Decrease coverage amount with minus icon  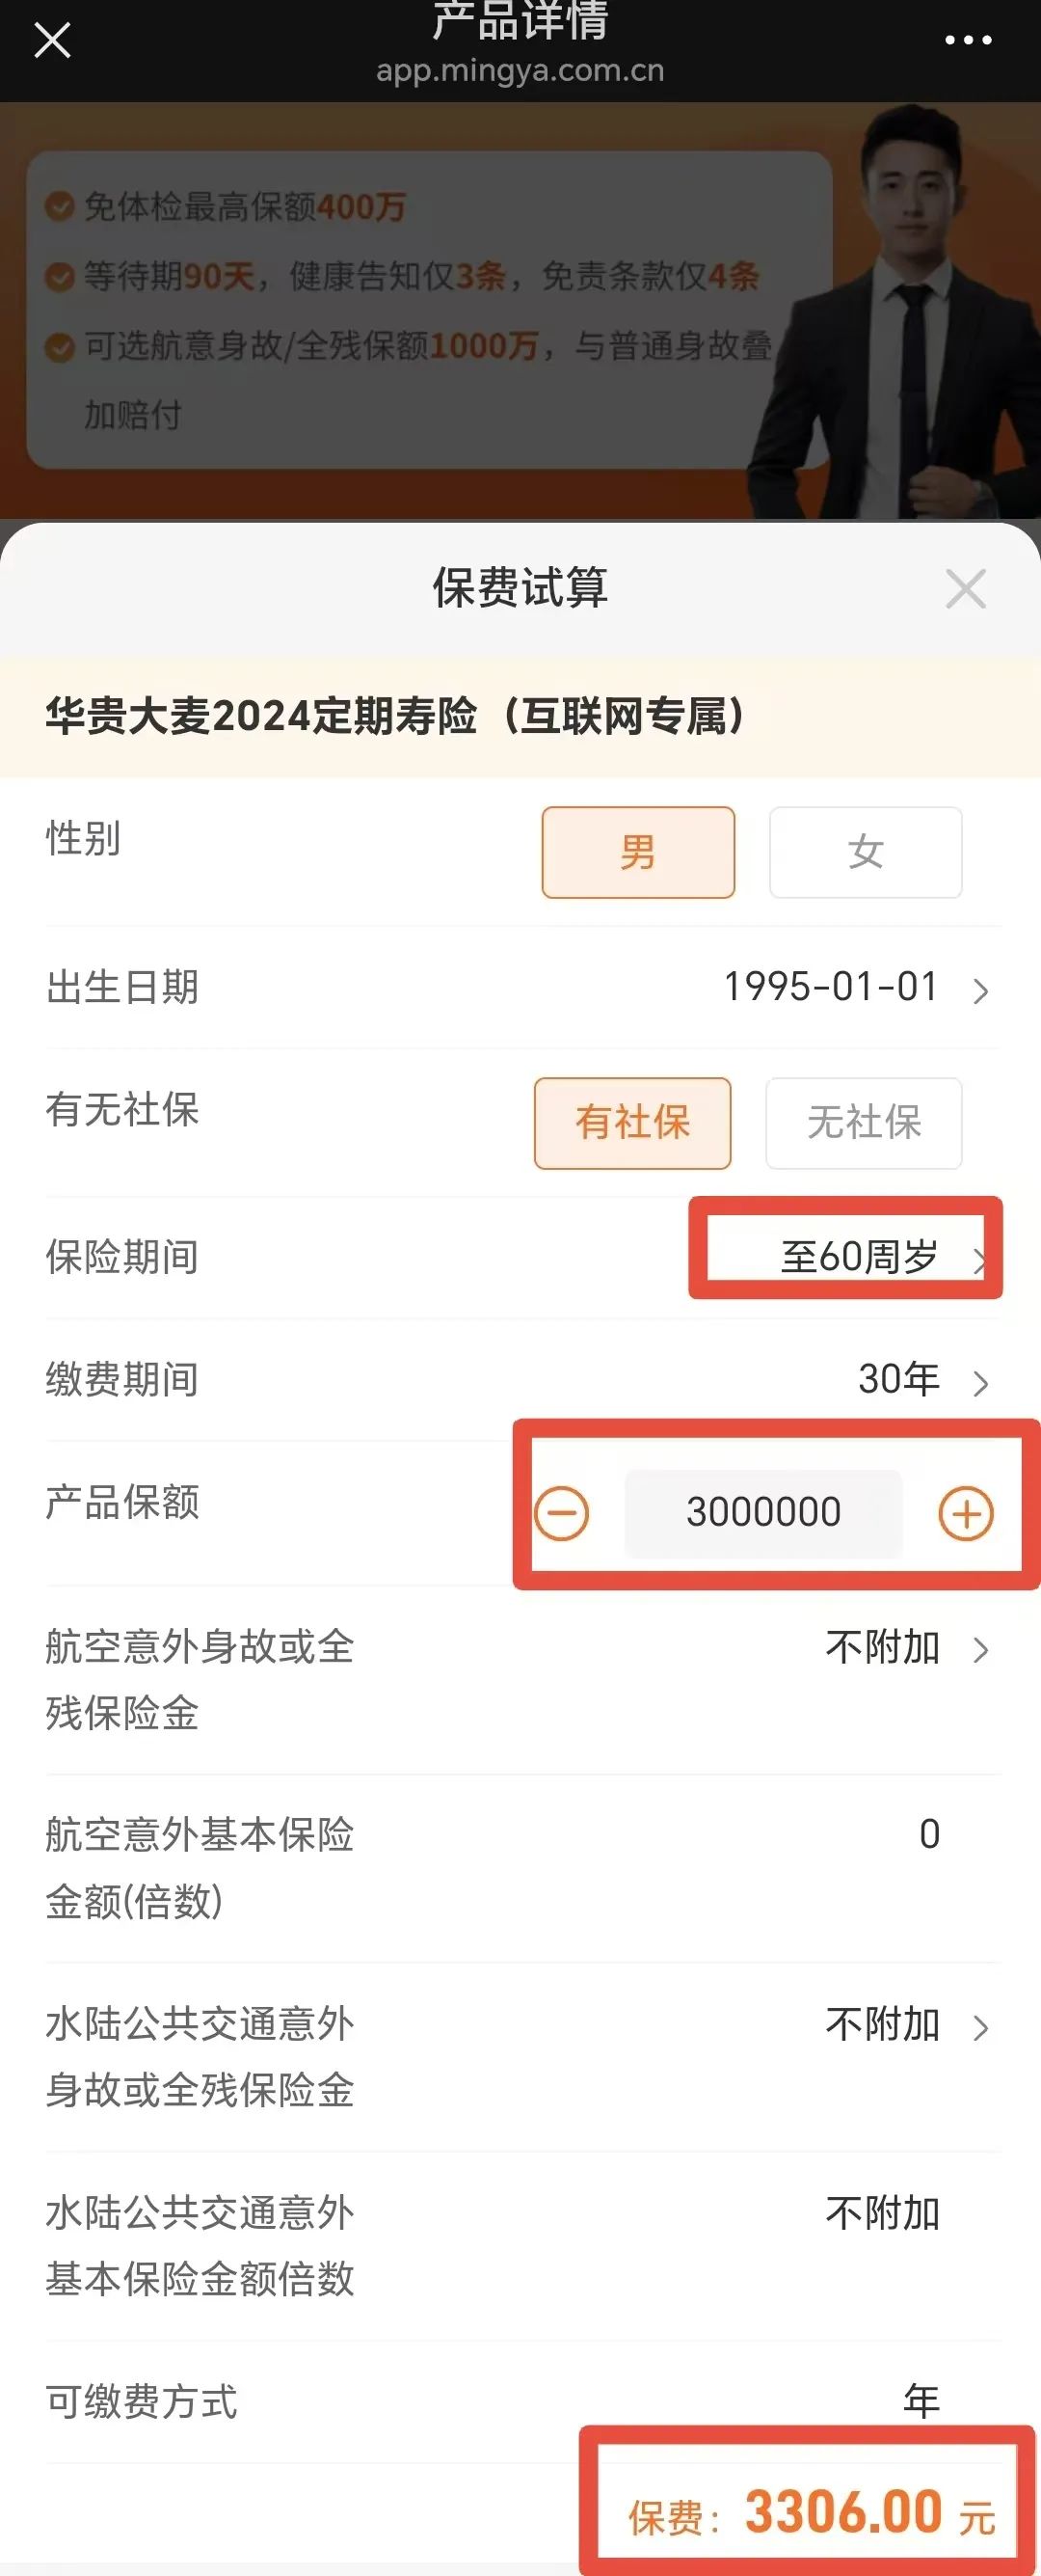click(561, 1512)
